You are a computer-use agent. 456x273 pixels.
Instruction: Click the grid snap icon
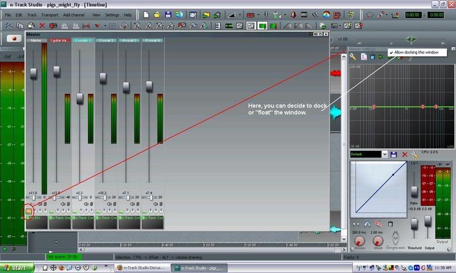[112, 26]
